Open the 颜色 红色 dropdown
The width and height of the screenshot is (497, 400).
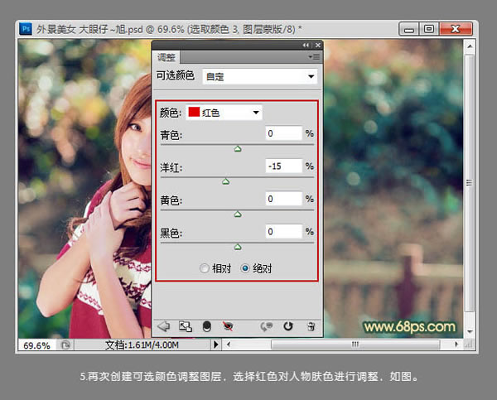(x=224, y=112)
